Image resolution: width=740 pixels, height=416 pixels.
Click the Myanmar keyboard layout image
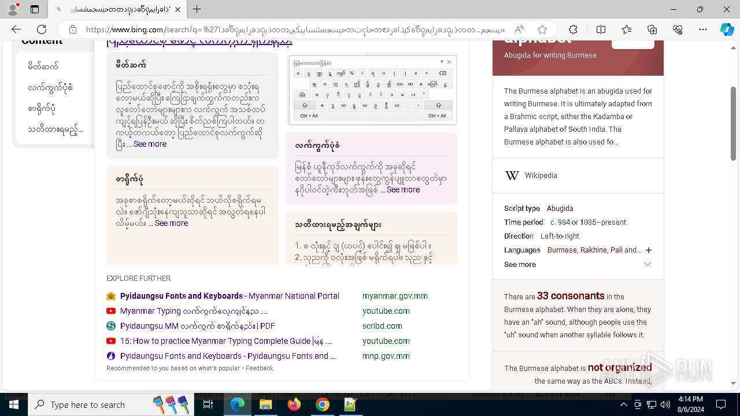click(x=373, y=90)
